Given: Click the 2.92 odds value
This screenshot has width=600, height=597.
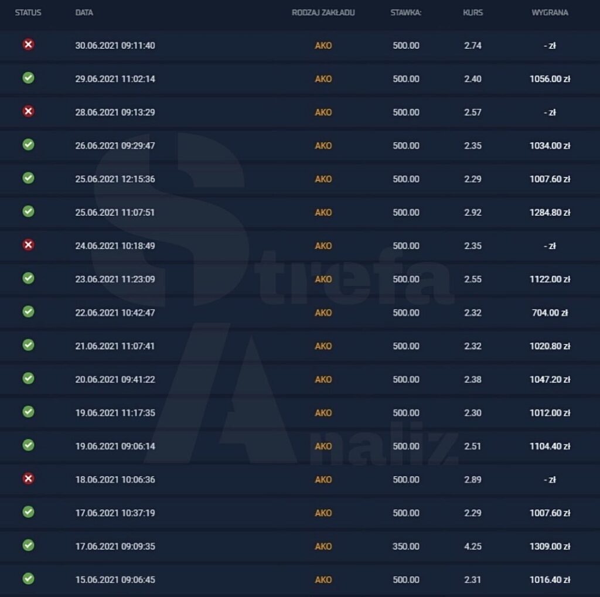Looking at the screenshot, I should [x=473, y=213].
